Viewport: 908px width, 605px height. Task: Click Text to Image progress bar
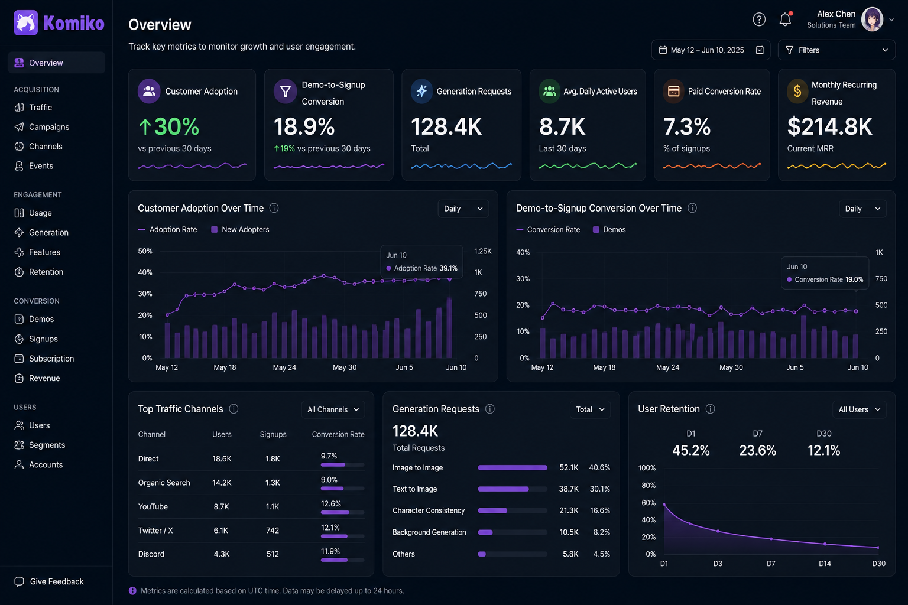pyautogui.click(x=513, y=489)
